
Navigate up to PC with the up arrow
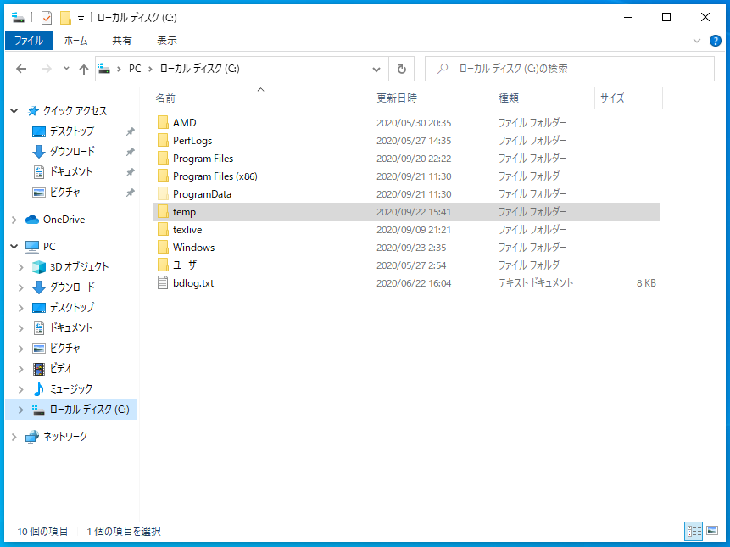point(83,69)
